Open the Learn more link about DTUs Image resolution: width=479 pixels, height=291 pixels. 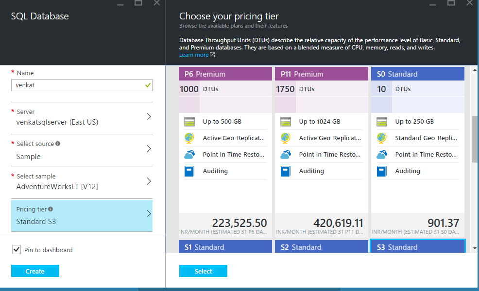click(194, 54)
